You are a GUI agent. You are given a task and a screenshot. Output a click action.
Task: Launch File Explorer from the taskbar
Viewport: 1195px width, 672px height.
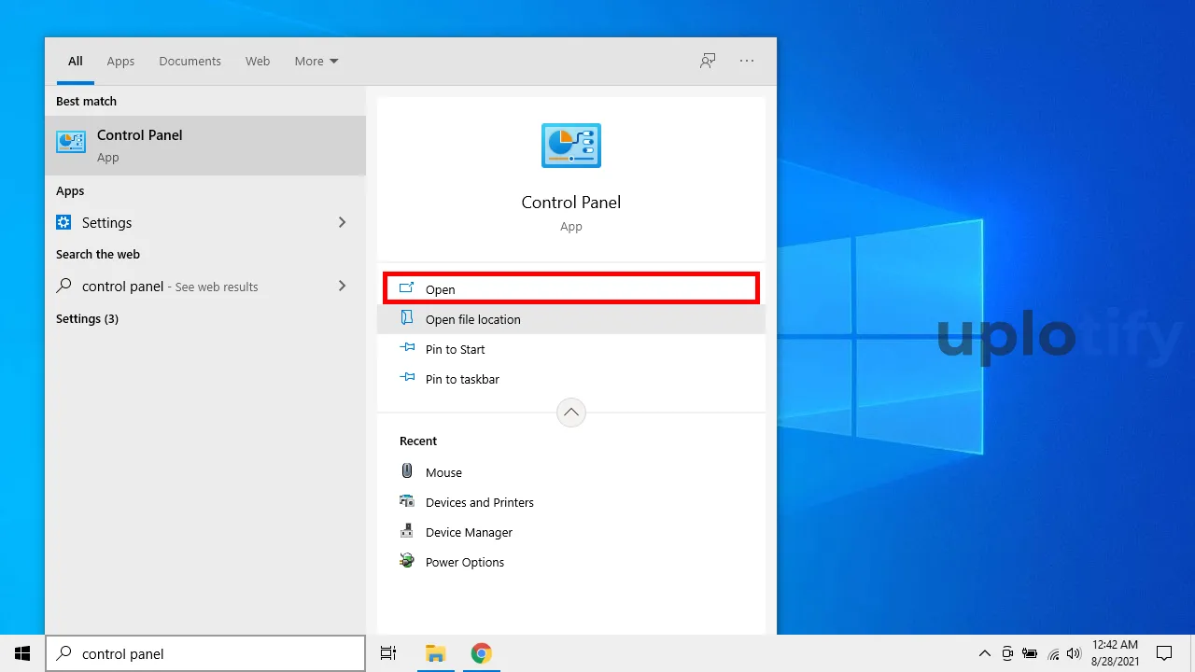click(435, 653)
